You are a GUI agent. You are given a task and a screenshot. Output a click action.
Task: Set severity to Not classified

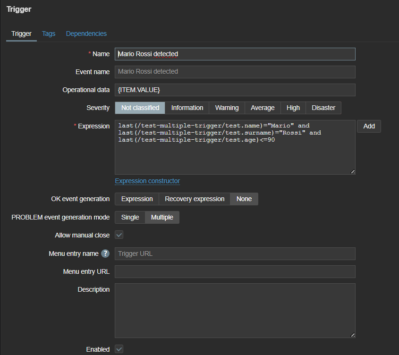click(x=140, y=108)
